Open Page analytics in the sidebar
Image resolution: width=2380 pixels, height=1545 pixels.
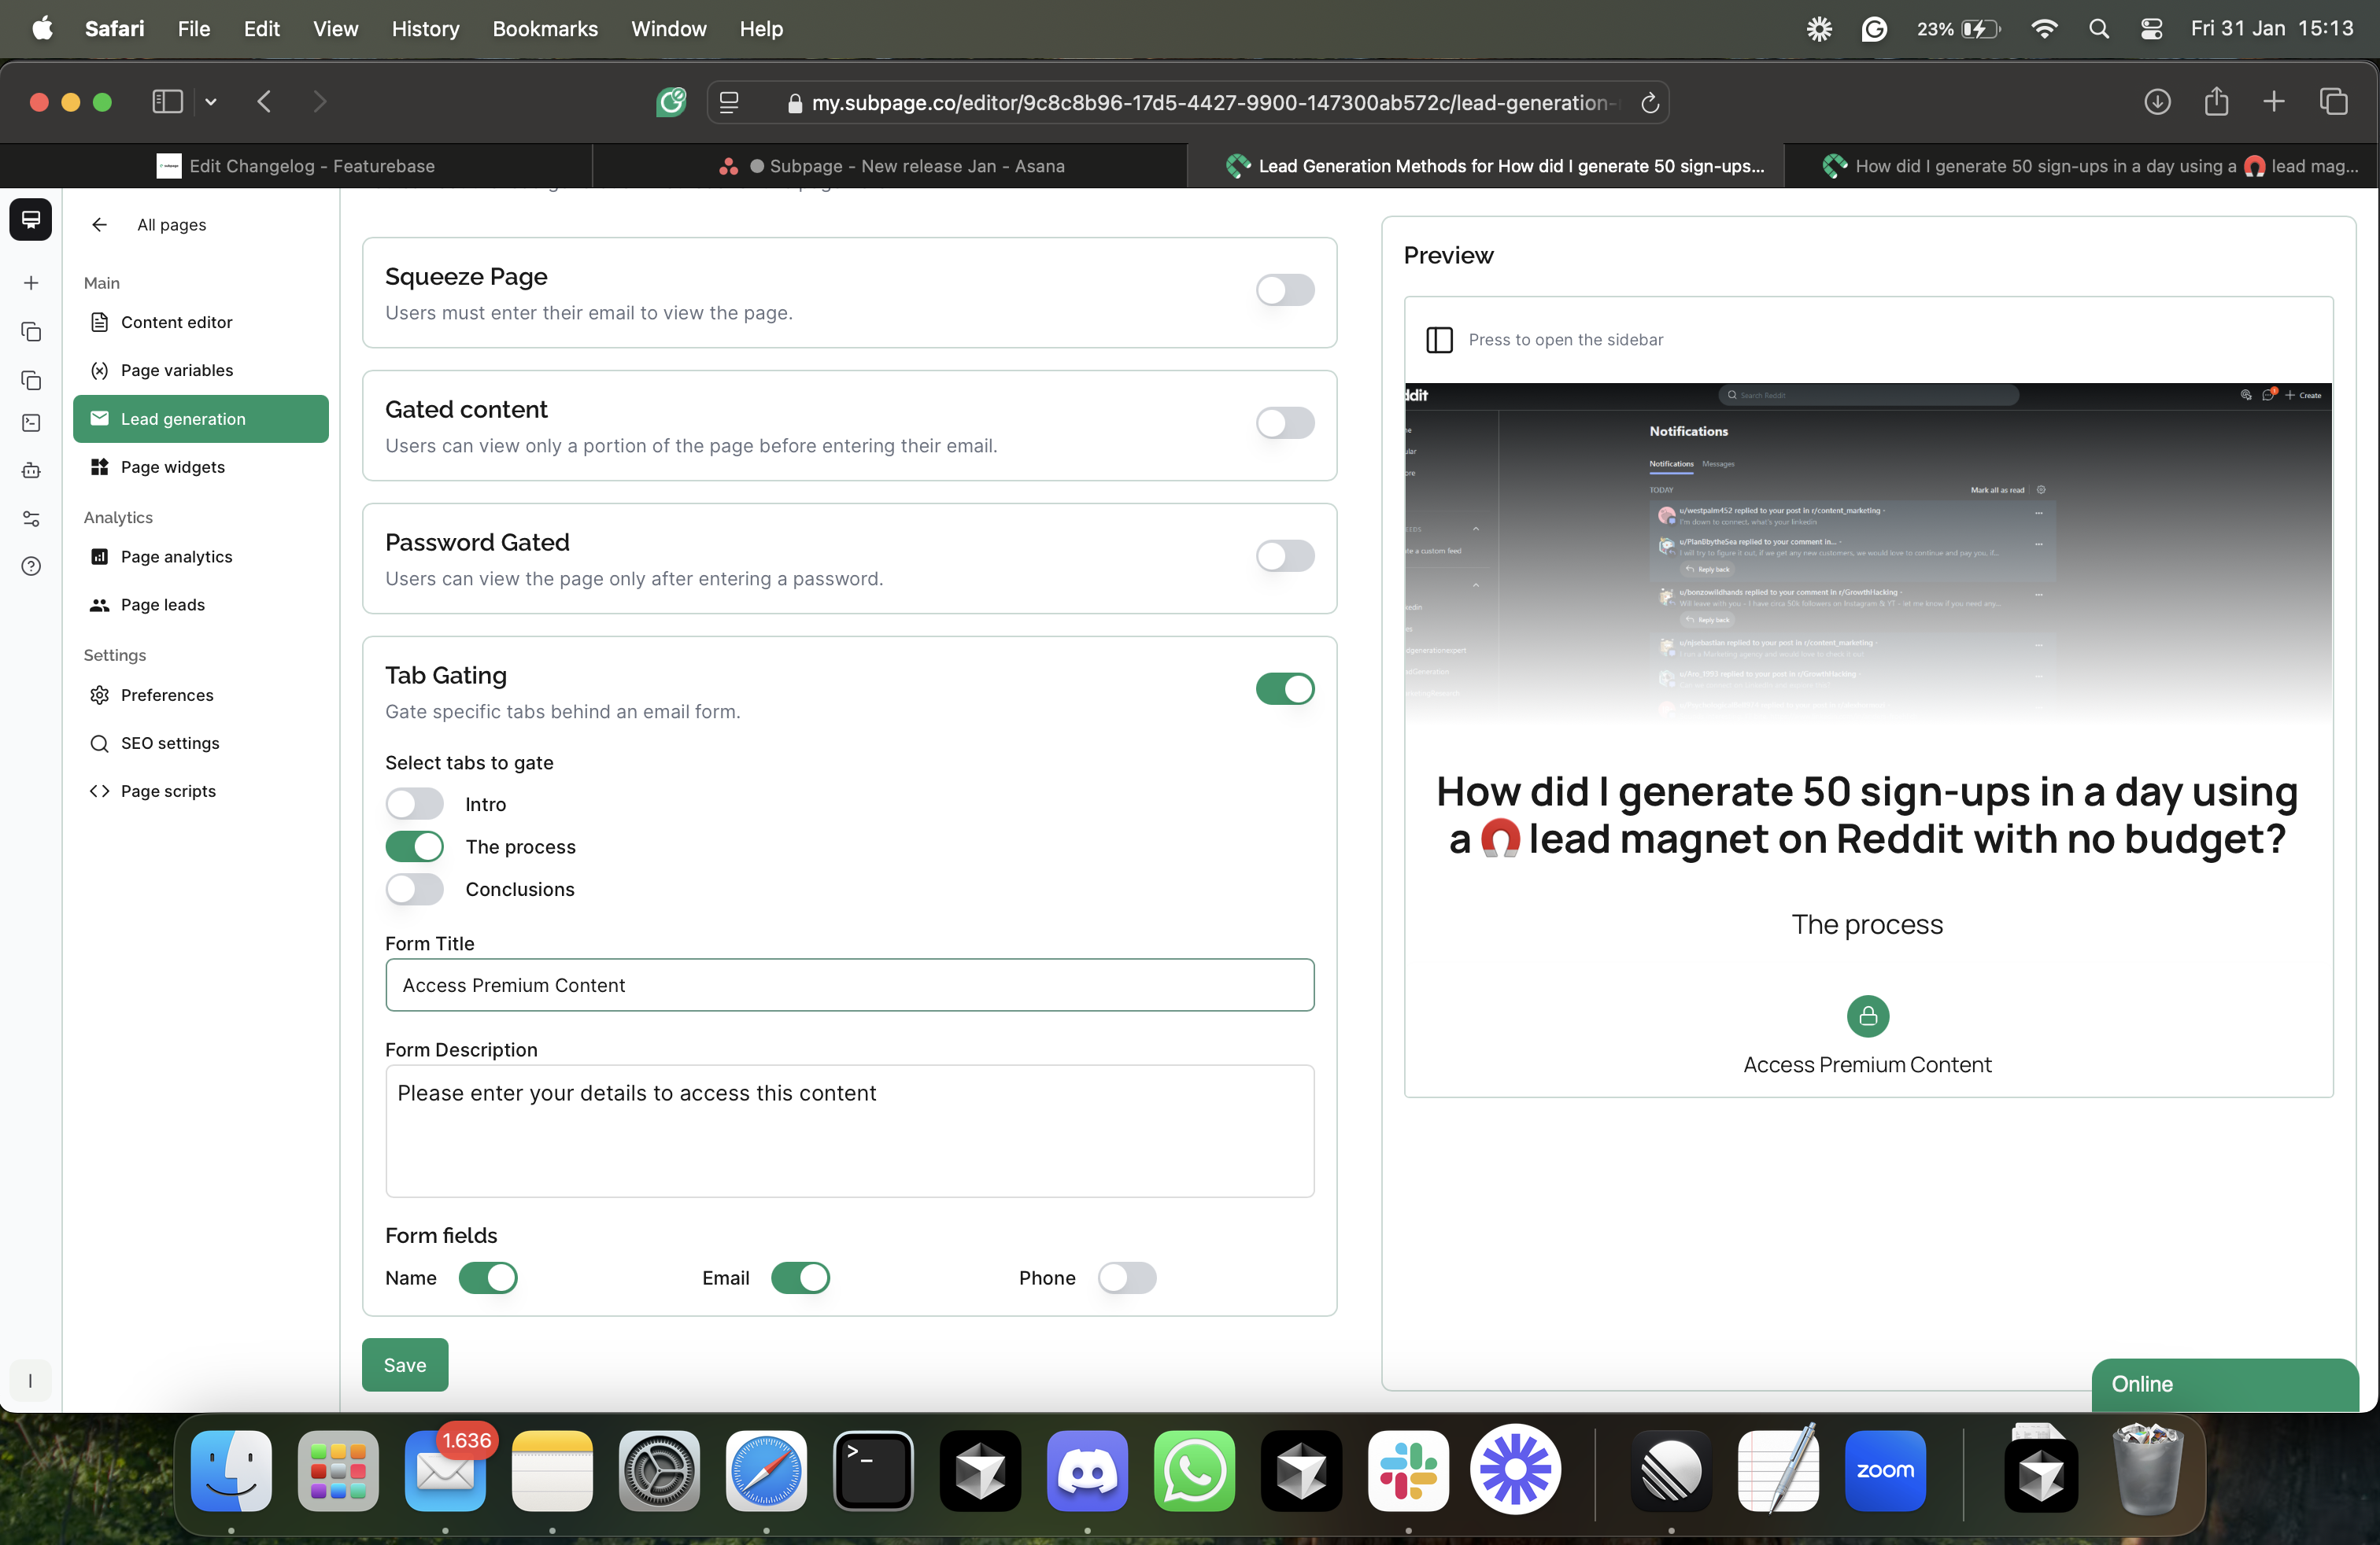tap(200, 557)
